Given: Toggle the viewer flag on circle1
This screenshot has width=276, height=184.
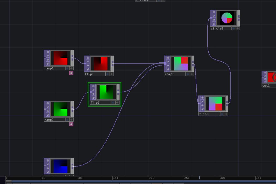Looking at the screenshot, I should tap(214, 12).
